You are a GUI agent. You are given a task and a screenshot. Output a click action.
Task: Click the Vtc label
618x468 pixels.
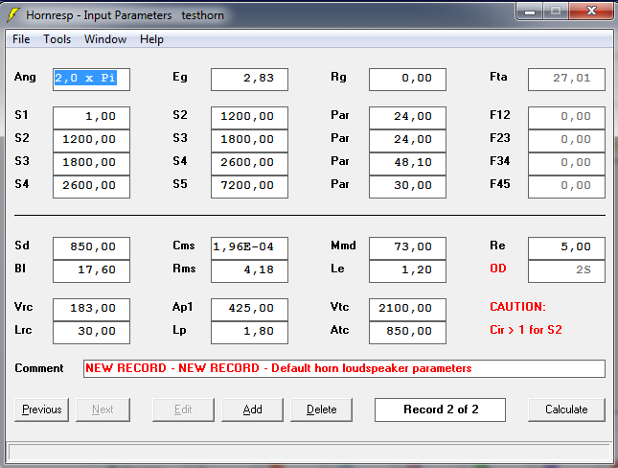pos(340,307)
